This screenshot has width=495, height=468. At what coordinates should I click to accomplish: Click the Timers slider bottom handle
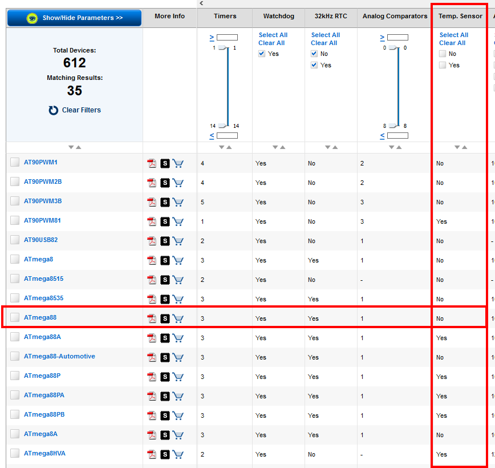tap(223, 126)
